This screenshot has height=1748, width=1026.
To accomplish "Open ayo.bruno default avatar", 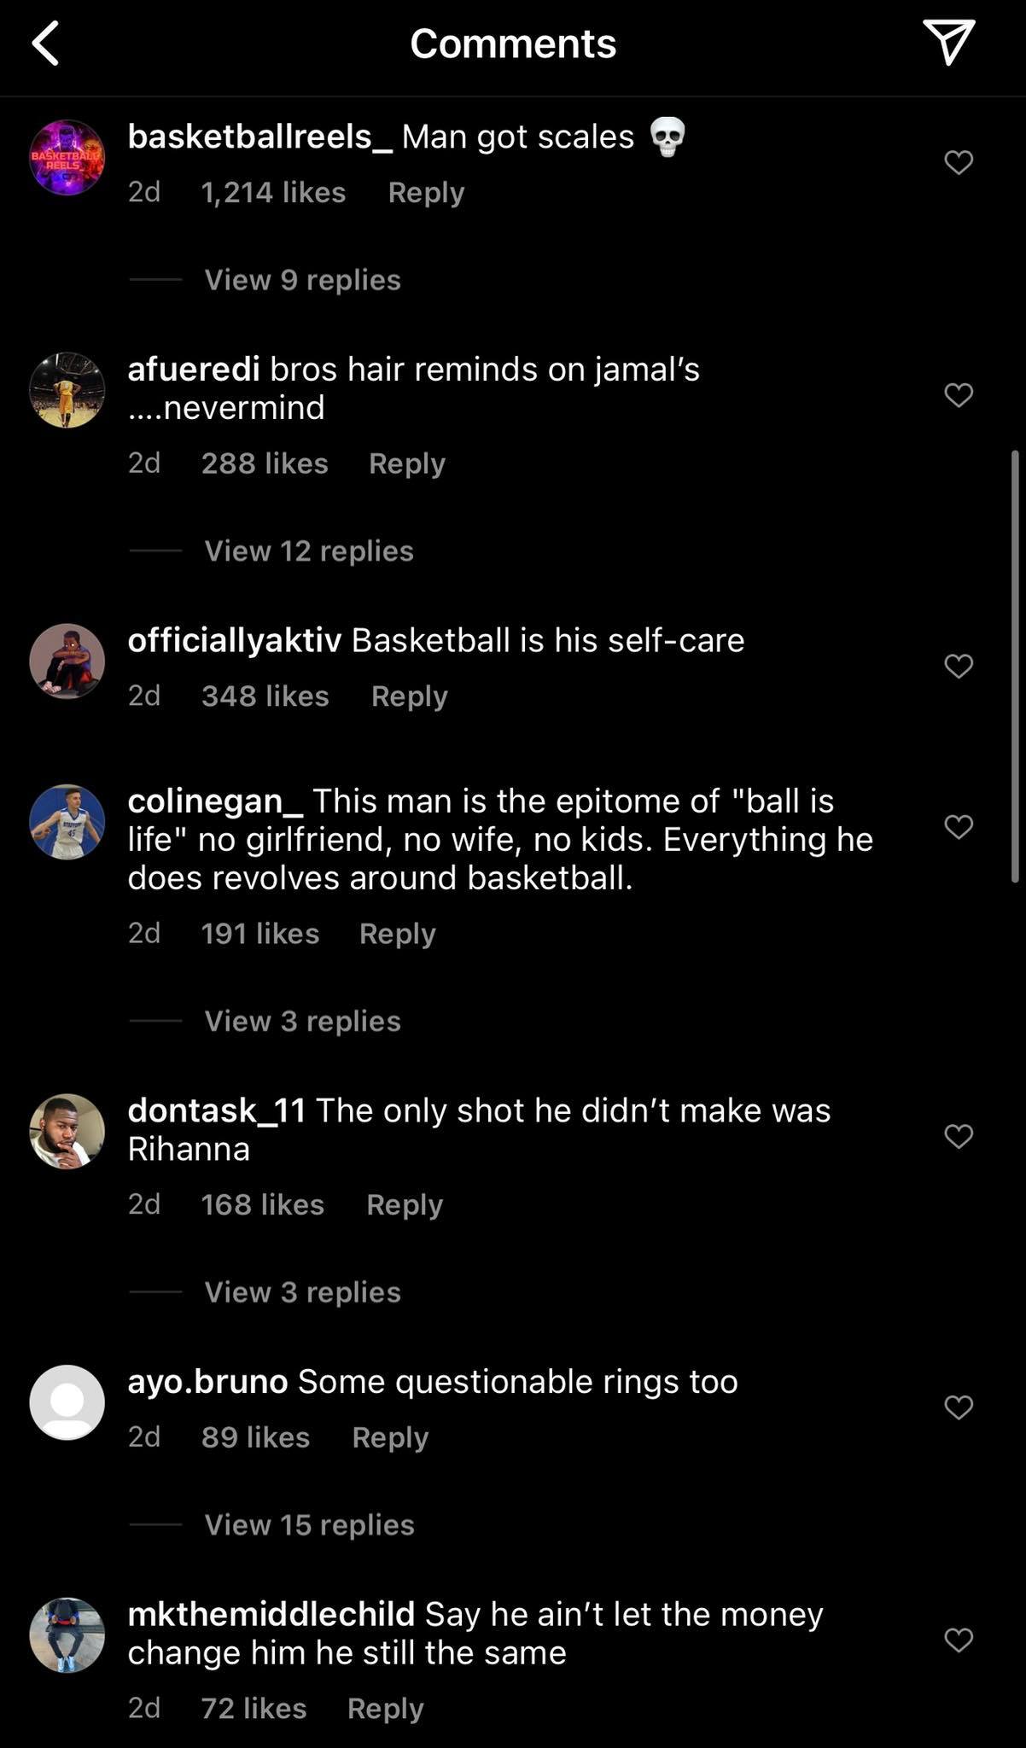I will click(x=67, y=1402).
